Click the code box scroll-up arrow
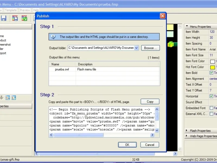Image resolution: width=217 pixels, height=163 pixels. [157, 109]
